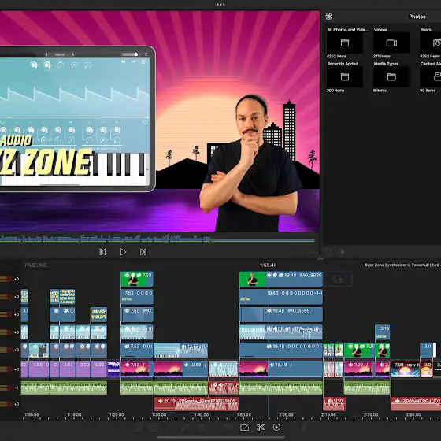Click the Photos library title
Viewport: 441px width, 441px height.
coord(417,17)
